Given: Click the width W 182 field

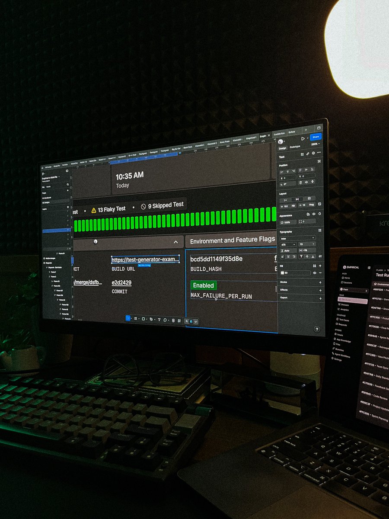Looking at the screenshot, I should (x=288, y=206).
